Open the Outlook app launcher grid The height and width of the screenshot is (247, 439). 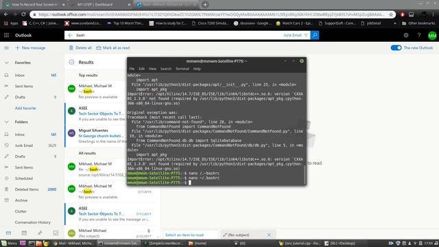point(6,35)
